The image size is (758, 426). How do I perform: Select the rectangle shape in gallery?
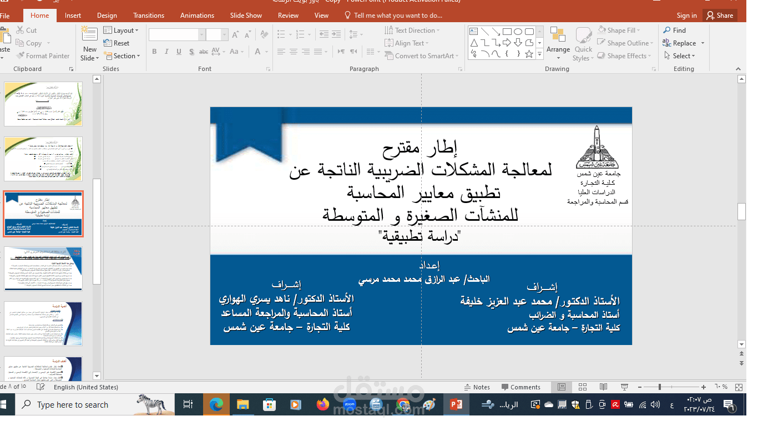507,32
